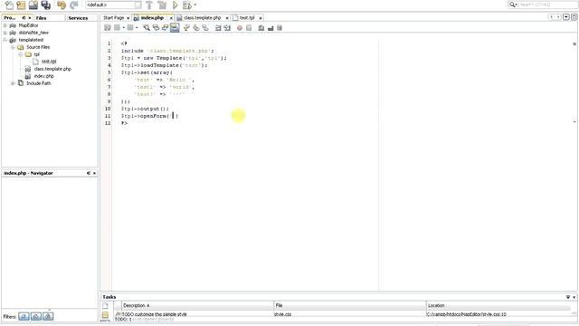Screen dimensions: 579x326
Task: Collapse the tpl folder node
Action: (21, 54)
